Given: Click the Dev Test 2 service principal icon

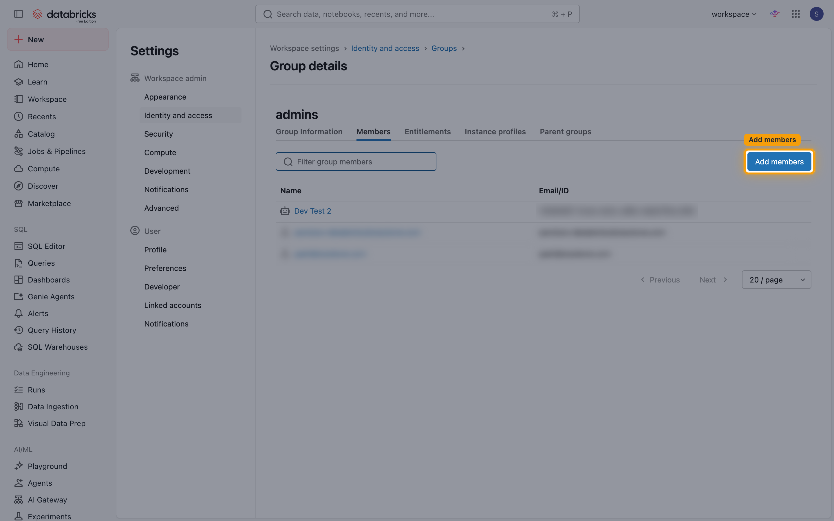Looking at the screenshot, I should [285, 211].
